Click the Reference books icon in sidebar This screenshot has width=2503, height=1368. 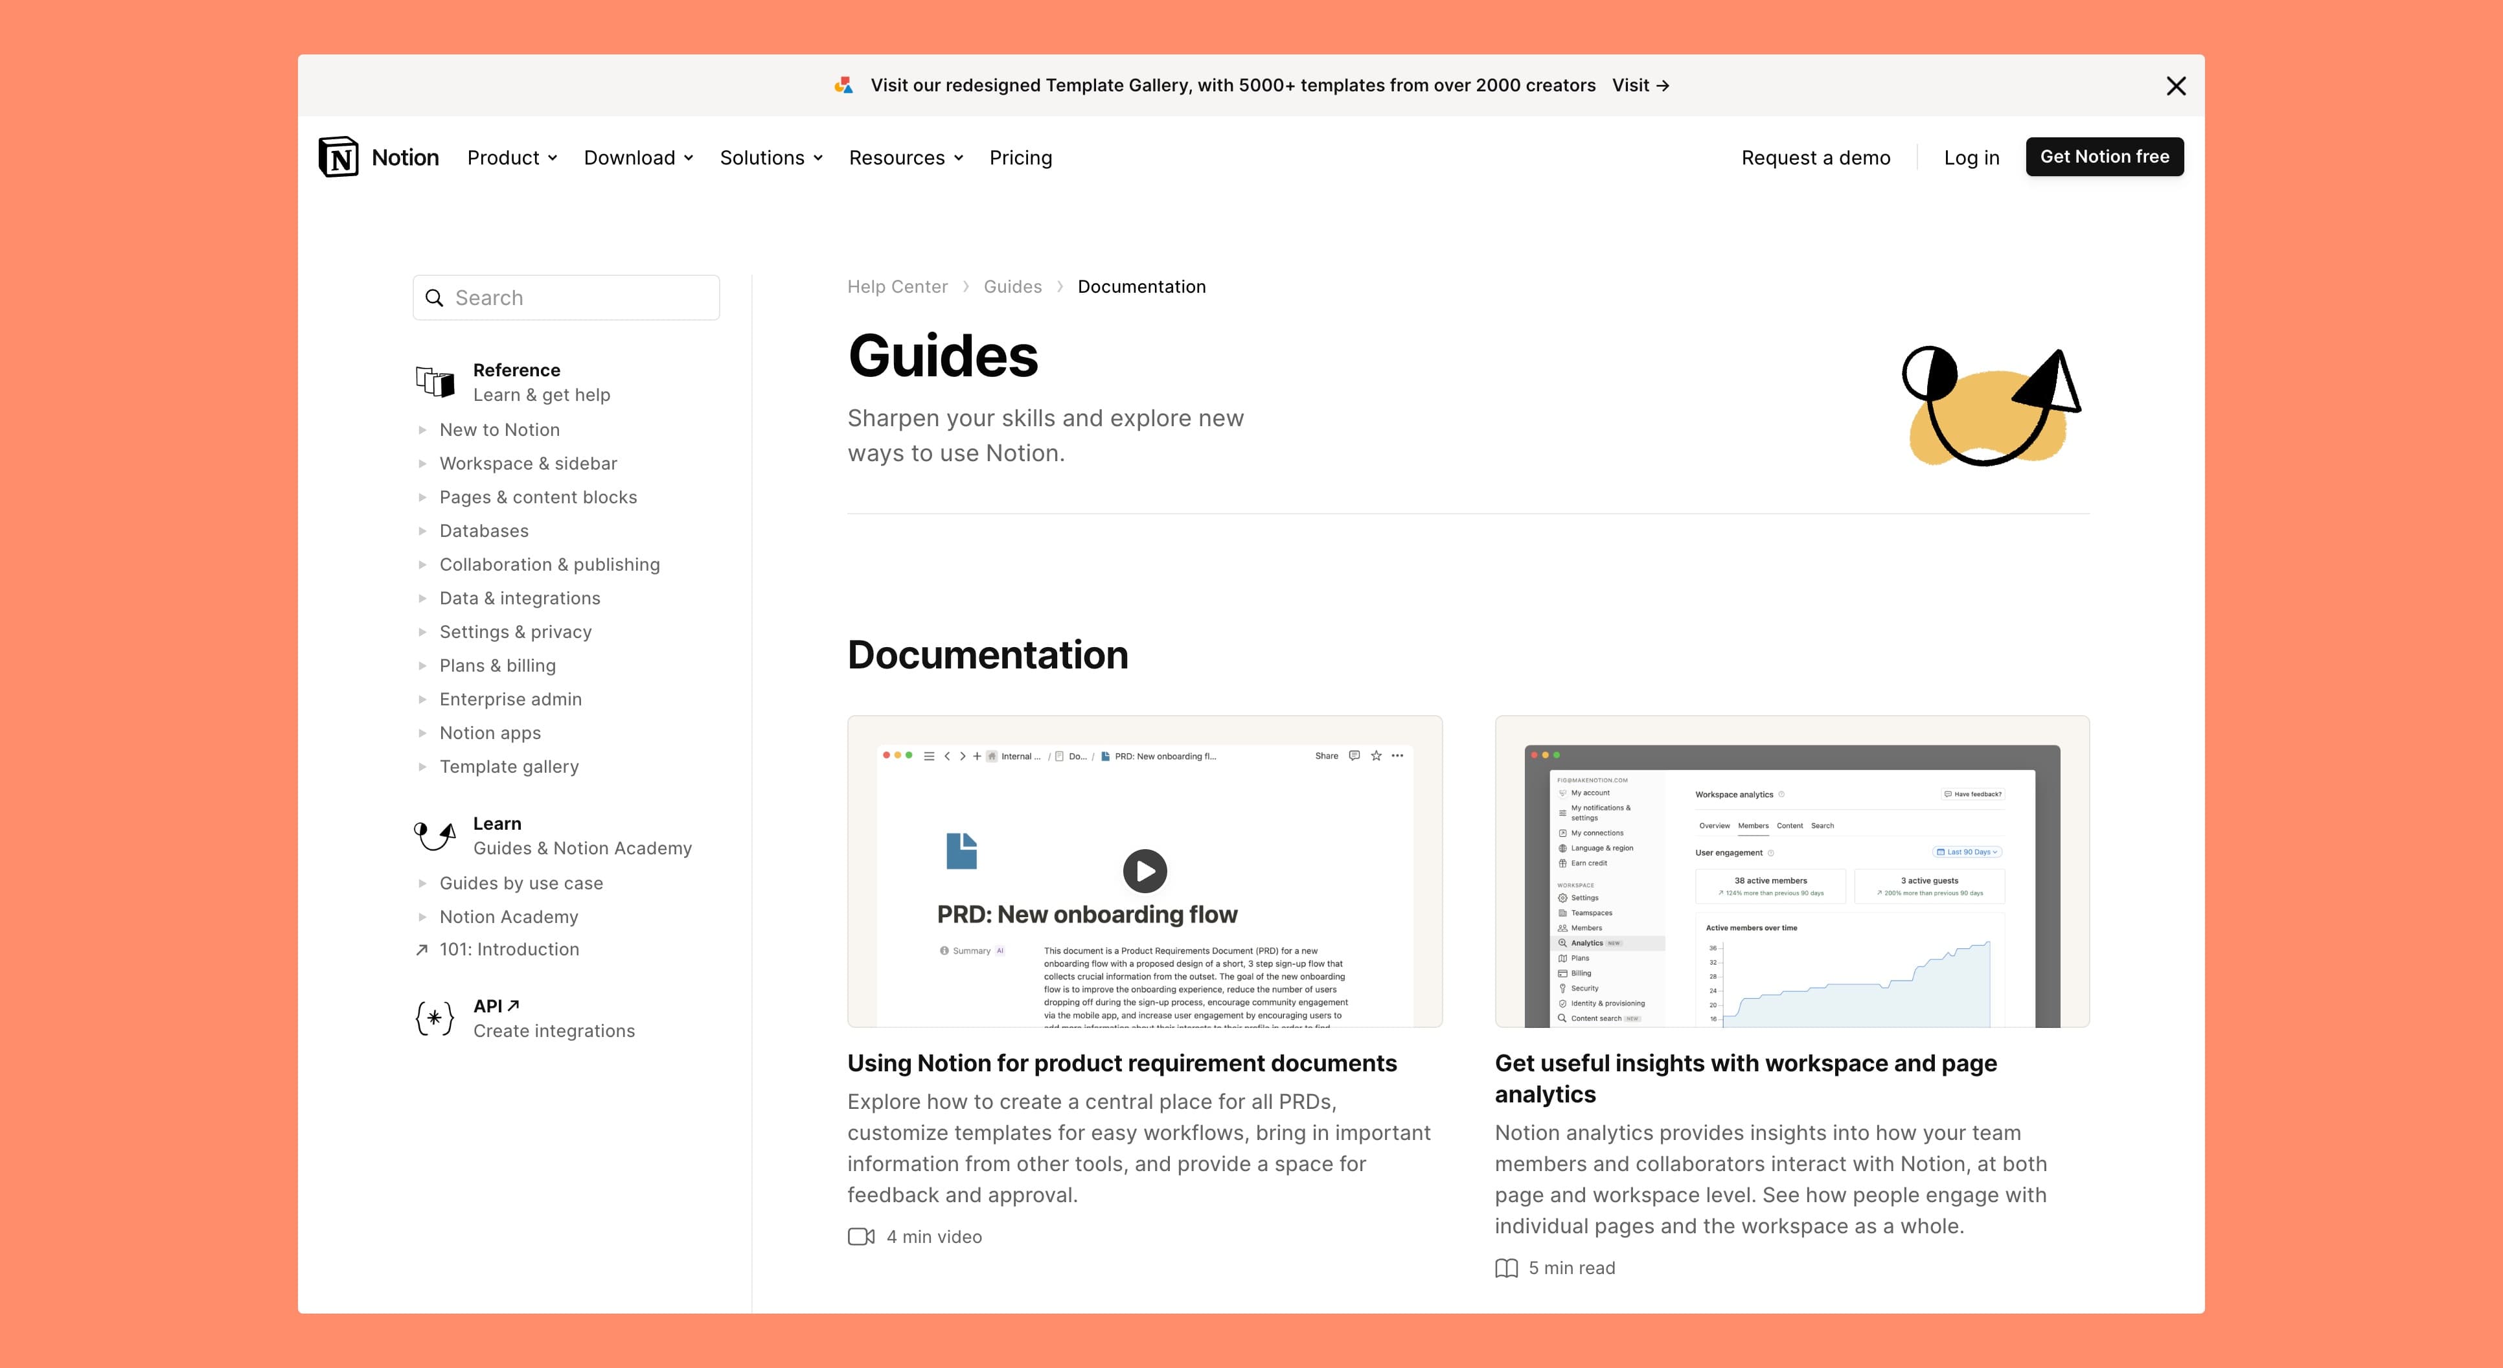click(x=434, y=382)
